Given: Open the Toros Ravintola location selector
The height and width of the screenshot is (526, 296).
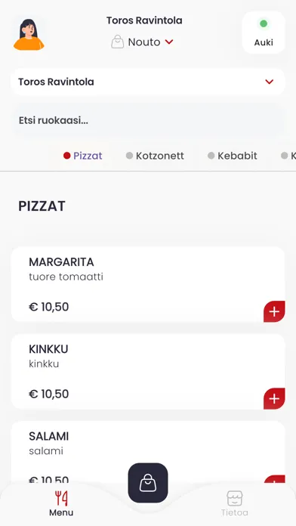Looking at the screenshot, I should click(x=148, y=82).
